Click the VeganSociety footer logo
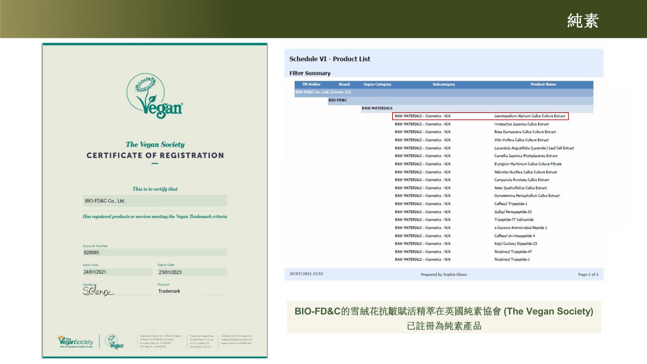Image resolution: width=647 pixels, height=364 pixels. point(75,342)
